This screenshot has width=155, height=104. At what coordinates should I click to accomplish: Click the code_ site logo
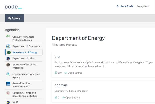[x=13, y=7]
